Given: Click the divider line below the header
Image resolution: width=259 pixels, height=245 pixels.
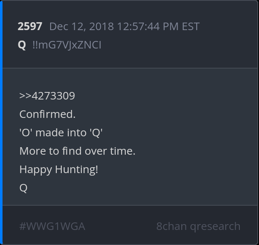Looking at the screenshot, I should (x=129, y=68).
